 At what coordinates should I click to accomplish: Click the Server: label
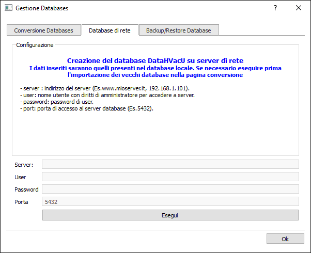pyautogui.click(x=24, y=165)
